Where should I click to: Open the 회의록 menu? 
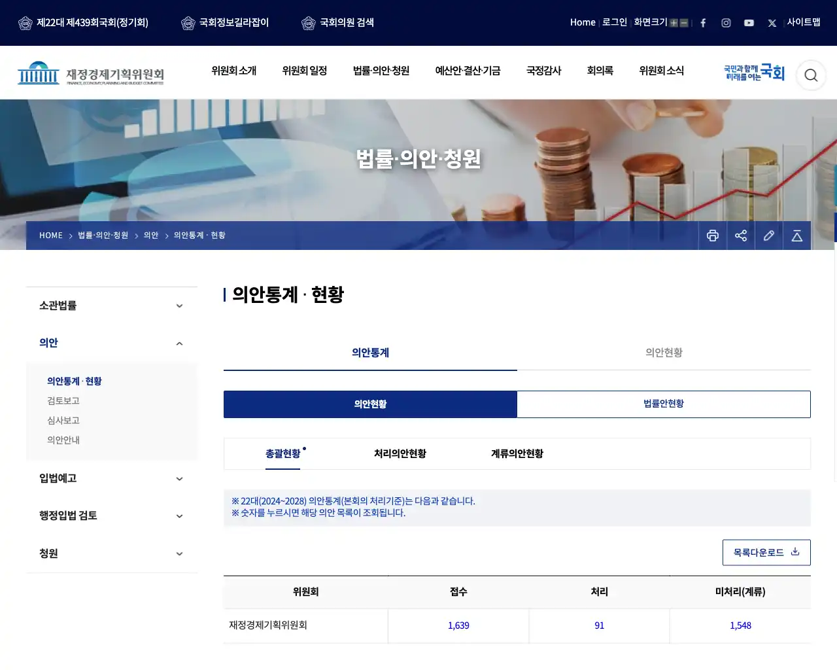click(x=600, y=71)
